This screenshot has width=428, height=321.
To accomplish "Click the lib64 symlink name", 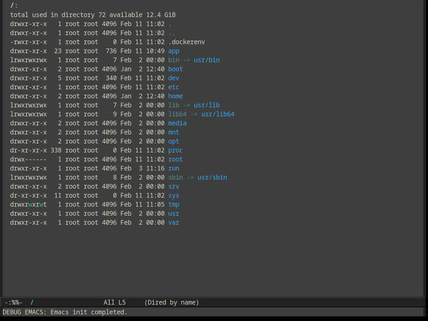I will tap(177, 114).
